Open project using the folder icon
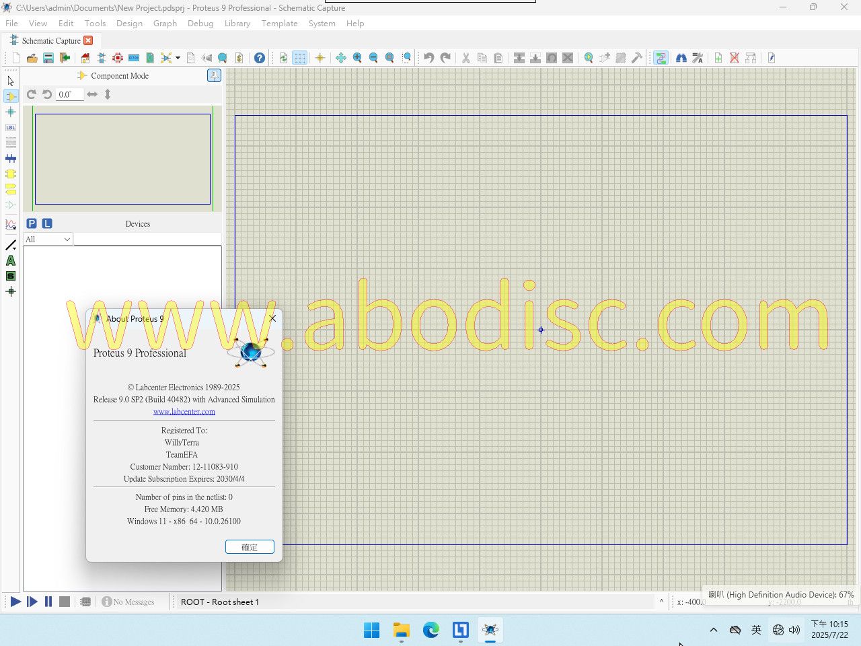This screenshot has height=646, width=861. point(32,58)
